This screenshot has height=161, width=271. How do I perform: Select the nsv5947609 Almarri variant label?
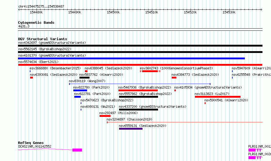251,68
